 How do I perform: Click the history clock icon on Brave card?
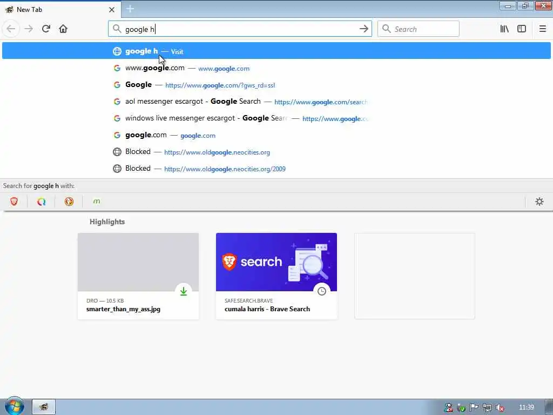click(322, 291)
